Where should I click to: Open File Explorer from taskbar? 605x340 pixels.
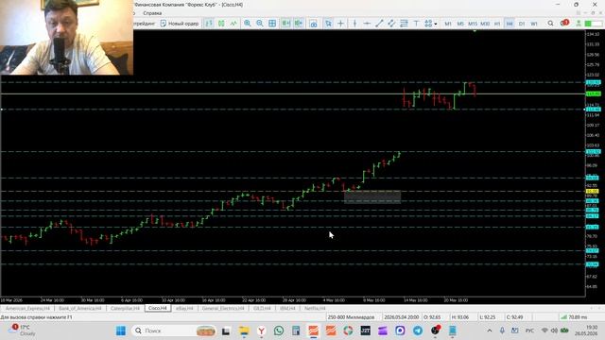244,331
